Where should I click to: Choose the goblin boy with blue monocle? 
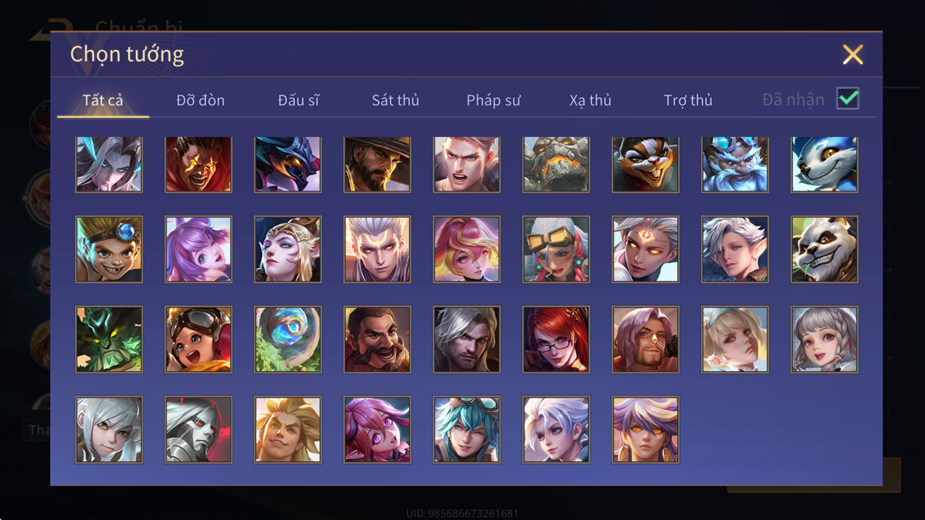[109, 250]
